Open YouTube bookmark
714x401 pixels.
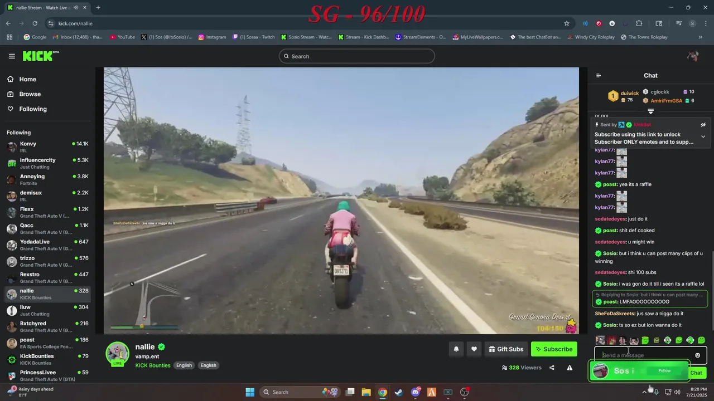(122, 37)
